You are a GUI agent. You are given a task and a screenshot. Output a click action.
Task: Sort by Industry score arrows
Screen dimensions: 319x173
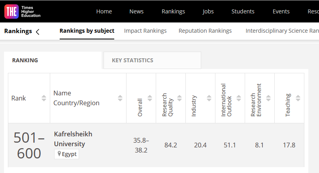(209, 98)
